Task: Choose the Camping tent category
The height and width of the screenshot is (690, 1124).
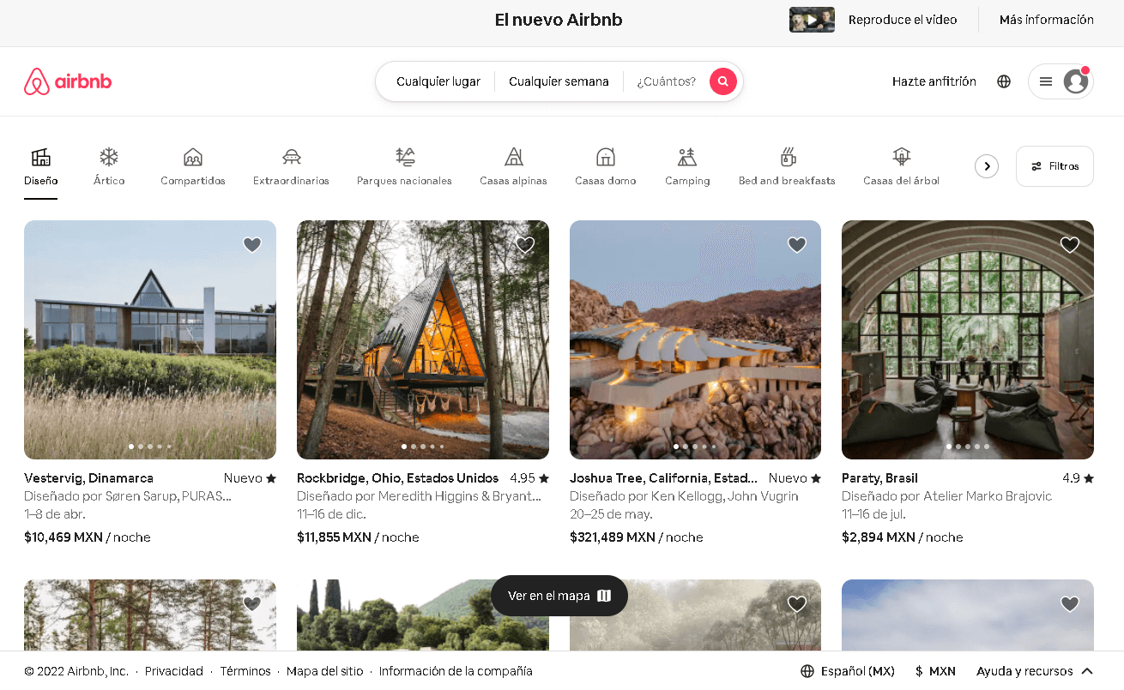Action: pos(686,165)
